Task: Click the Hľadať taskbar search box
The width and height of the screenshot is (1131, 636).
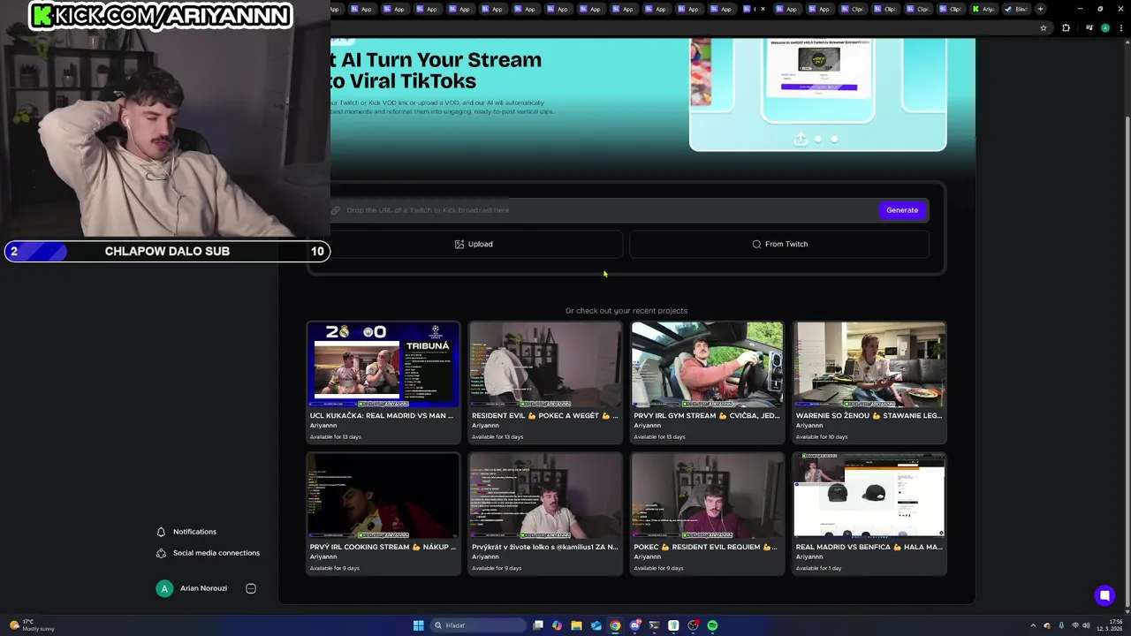Action: click(x=477, y=625)
